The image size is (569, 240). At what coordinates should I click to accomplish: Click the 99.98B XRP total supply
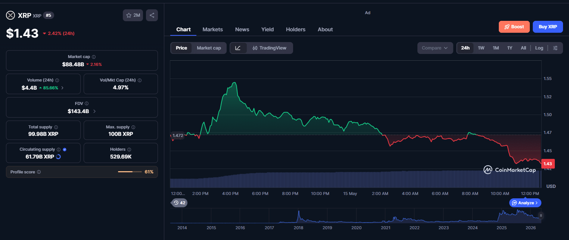pos(43,134)
